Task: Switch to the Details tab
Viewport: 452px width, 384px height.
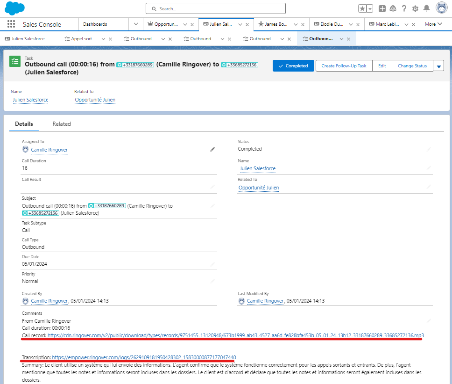Action: (24, 124)
